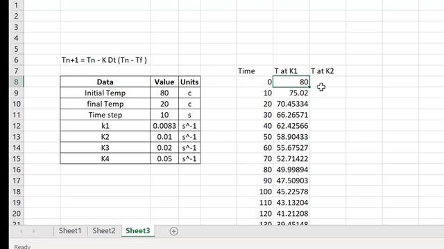Click the formula text Tn+1 = Tn - K Dt

[x=104, y=60]
